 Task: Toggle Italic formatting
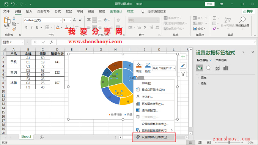32,27
